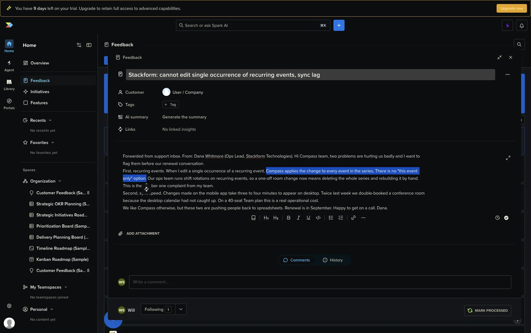Click the blue plus create button
The width and height of the screenshot is (531, 333).
(x=339, y=25)
